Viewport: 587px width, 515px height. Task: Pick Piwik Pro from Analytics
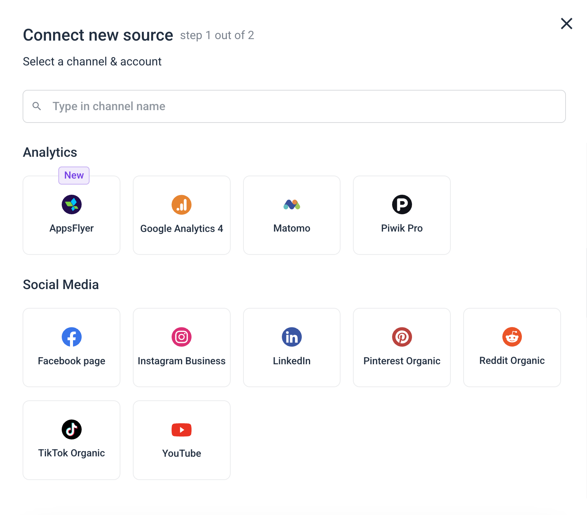(x=401, y=215)
